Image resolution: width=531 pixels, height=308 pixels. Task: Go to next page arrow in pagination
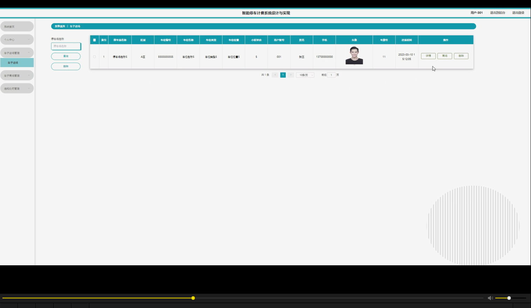291,75
